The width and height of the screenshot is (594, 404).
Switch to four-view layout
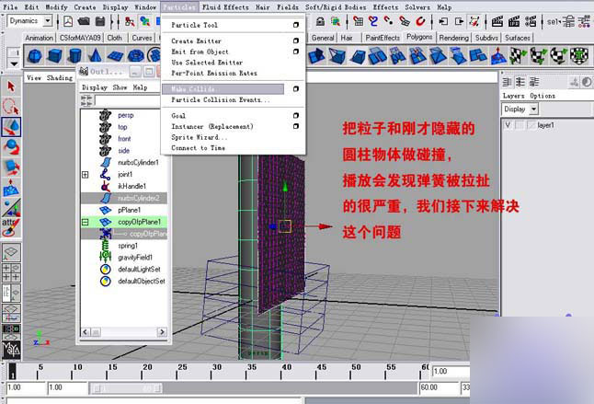click(x=11, y=272)
